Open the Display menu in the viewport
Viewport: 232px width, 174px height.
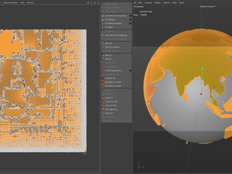pyautogui.click(x=157, y=2)
